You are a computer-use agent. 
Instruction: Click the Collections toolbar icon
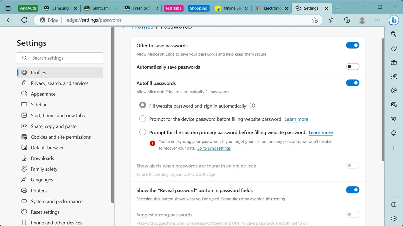pyautogui.click(x=347, y=20)
